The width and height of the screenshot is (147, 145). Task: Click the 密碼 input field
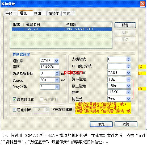click(x=49, y=67)
